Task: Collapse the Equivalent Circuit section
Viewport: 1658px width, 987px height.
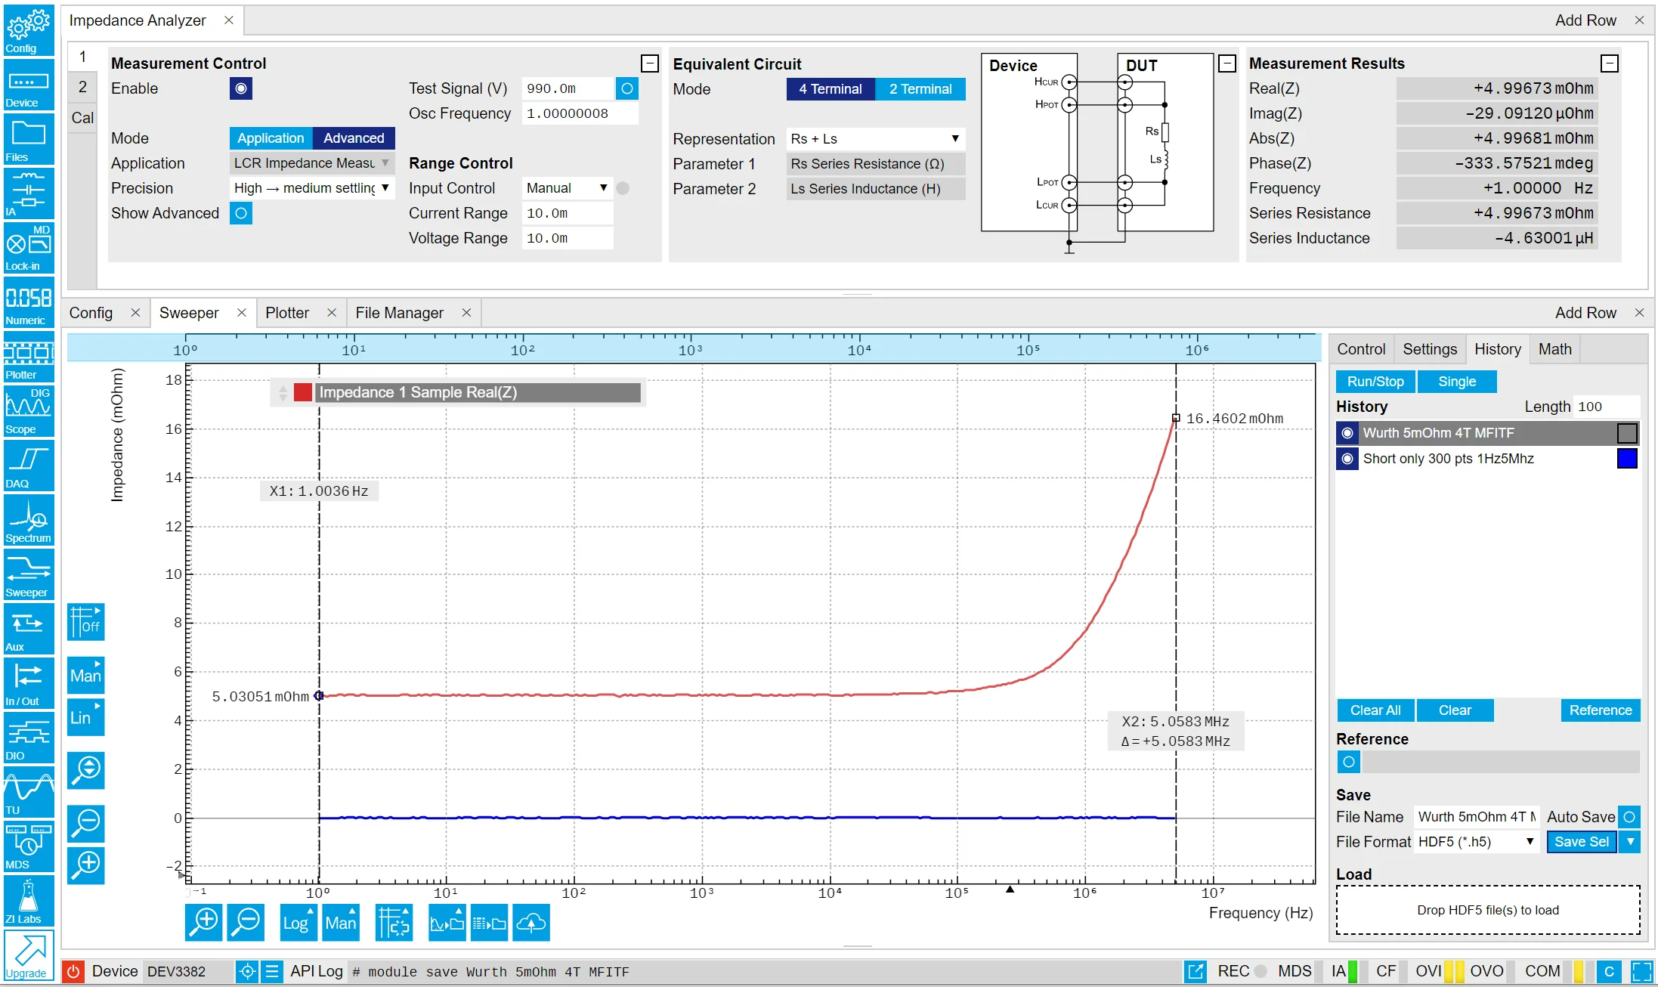Action: click(1227, 63)
